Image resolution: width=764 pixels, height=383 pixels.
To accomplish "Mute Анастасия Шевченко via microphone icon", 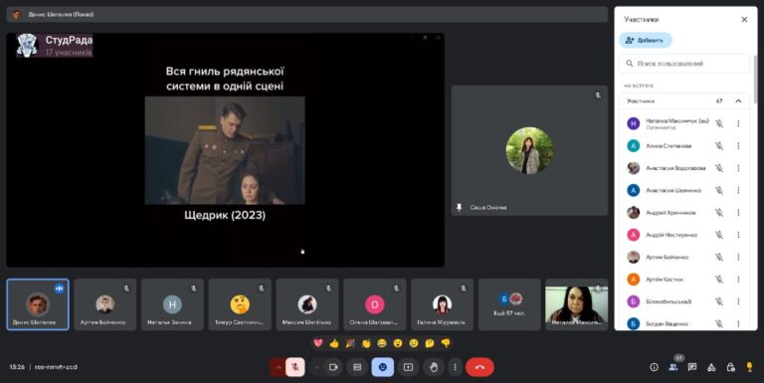I will (x=719, y=190).
